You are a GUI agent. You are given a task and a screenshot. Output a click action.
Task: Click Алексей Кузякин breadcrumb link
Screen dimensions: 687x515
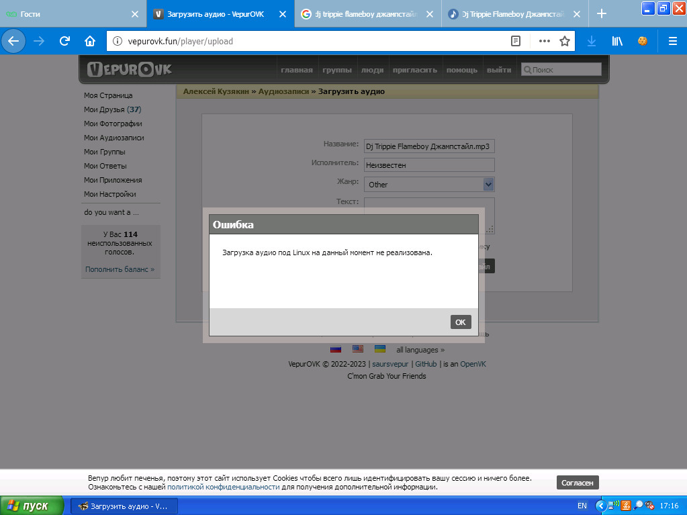tap(216, 91)
